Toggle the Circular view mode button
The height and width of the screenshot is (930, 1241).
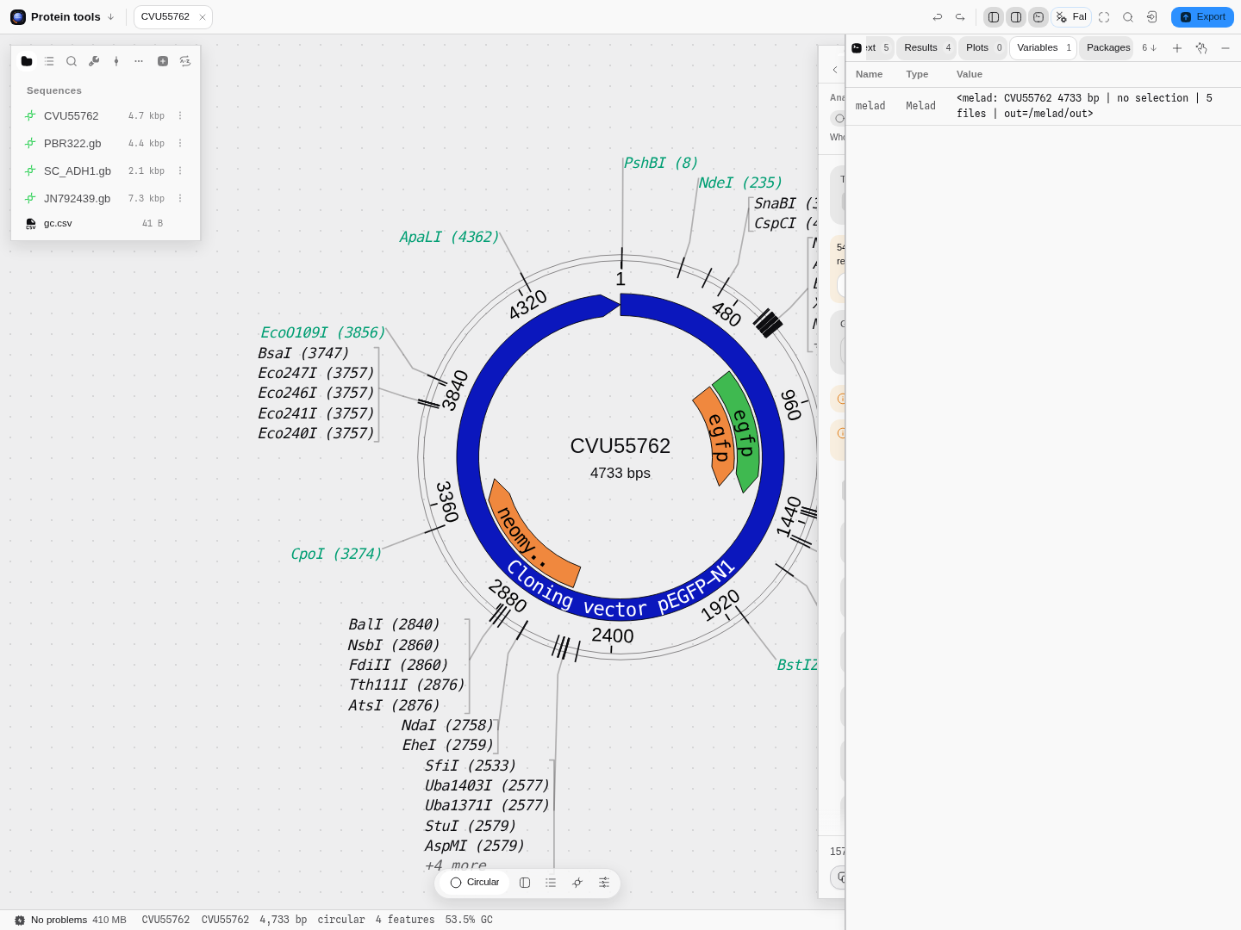(x=475, y=883)
